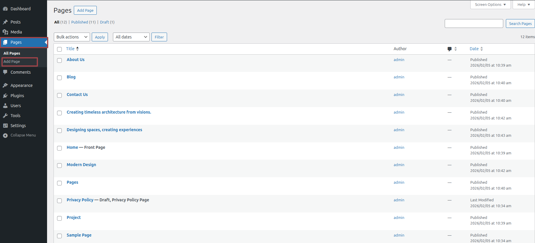The width and height of the screenshot is (535, 243).
Task: Click the Appearance paintbrush icon
Action: [5, 85]
